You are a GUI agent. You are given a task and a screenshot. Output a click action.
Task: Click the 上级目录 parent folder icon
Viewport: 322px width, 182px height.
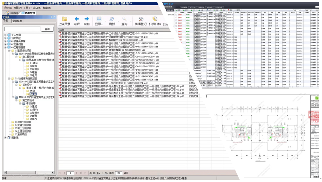(65, 20)
